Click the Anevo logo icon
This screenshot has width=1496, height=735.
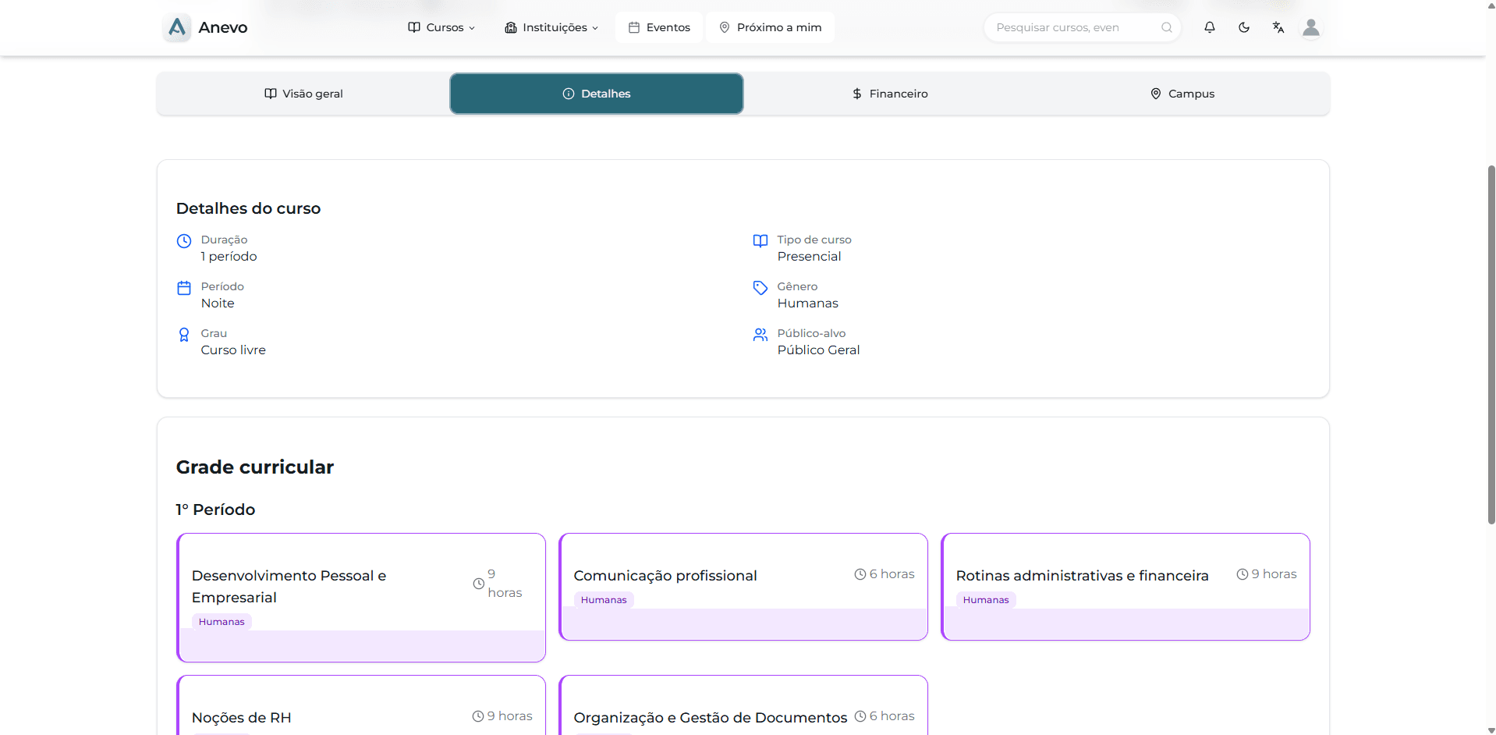[x=177, y=27]
